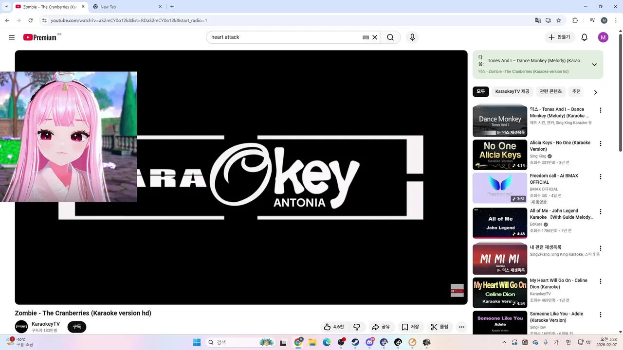The height and width of the screenshot is (350, 623).
Task: Open the 만들기 create button
Action: coord(559,37)
